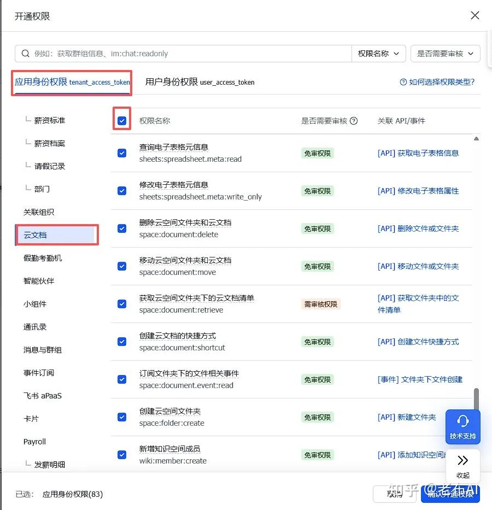Uncheck the 创建云空间文件夹 permission checkbox
This screenshot has height=510, width=492.
(x=122, y=417)
